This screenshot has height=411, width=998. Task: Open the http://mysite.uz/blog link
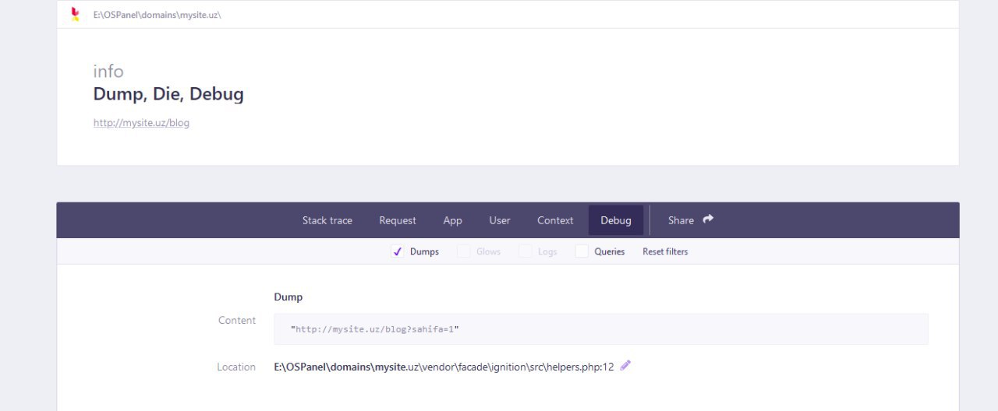[141, 123]
